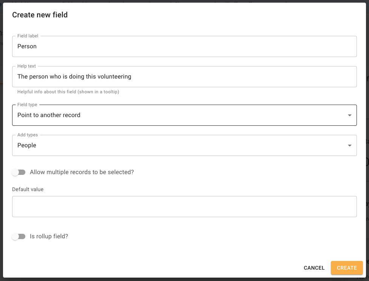Viewport: 369px width, 281px height.
Task: Click the CREATE button
Action: click(347, 268)
